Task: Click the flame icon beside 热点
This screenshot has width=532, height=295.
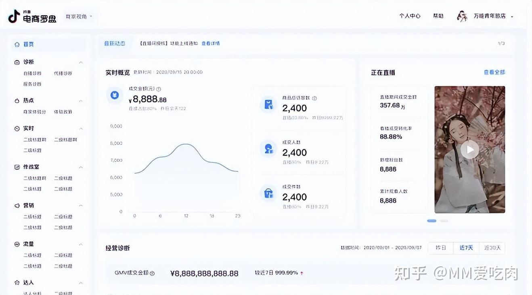Action: [17, 101]
